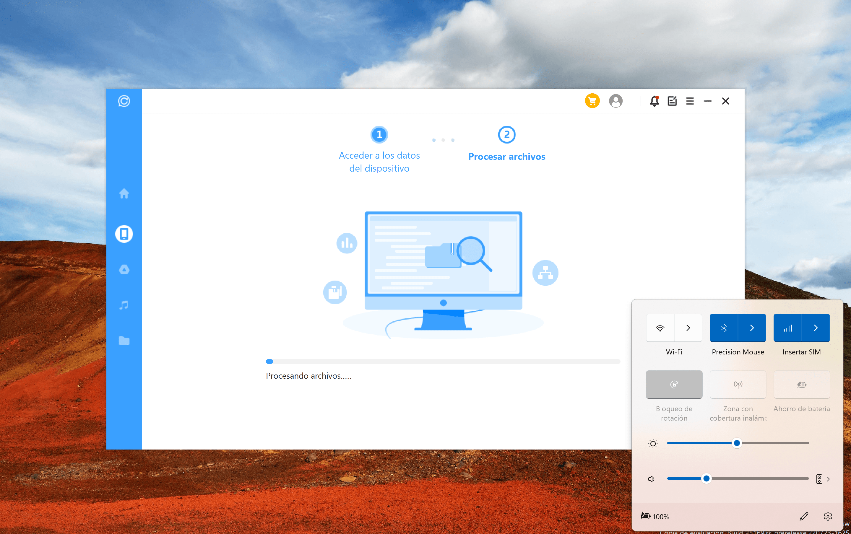Open the cloud drive sidebar icon
The height and width of the screenshot is (534, 851).
(x=124, y=269)
